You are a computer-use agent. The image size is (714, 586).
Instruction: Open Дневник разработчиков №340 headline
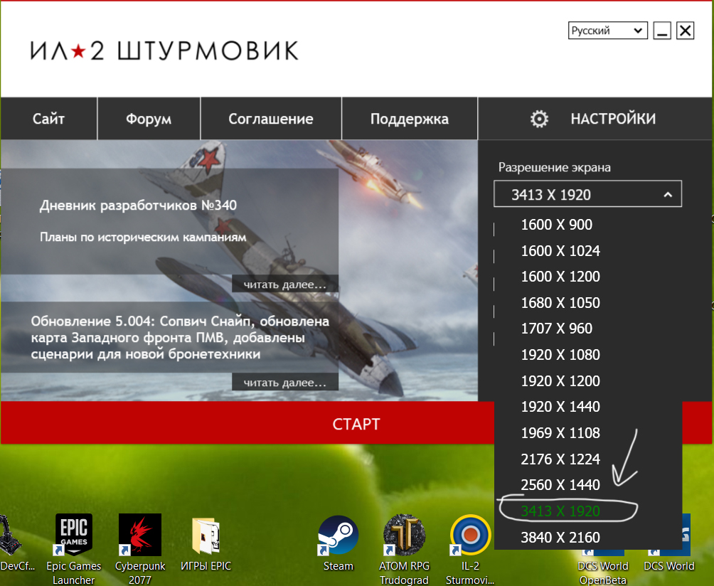click(x=138, y=206)
